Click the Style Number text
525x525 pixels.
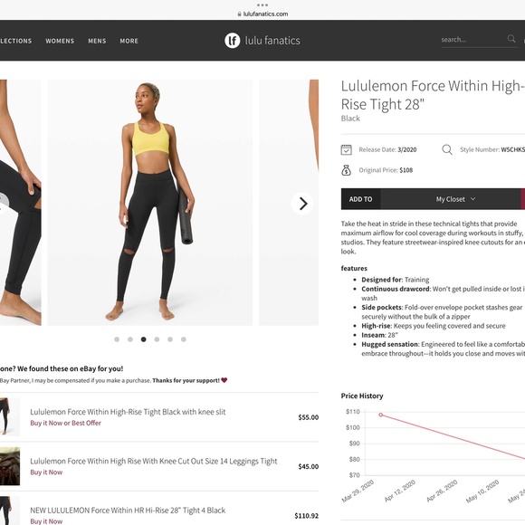pyautogui.click(x=492, y=149)
